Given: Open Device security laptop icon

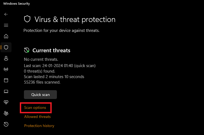Looking at the screenshot, I should (x=6, y=91).
